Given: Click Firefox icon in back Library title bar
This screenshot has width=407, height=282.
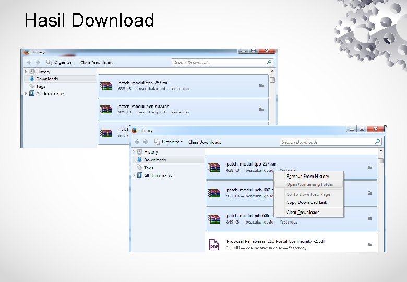Looking at the screenshot, I should tap(26, 52).
